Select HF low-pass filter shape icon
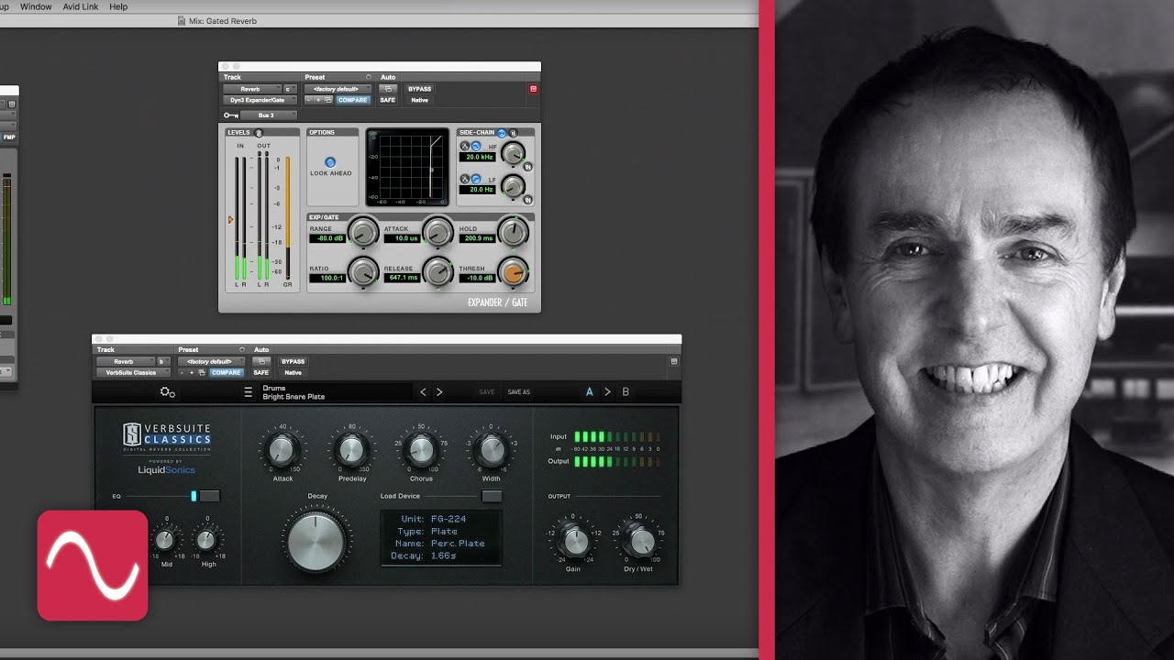The width and height of the screenshot is (1174, 660). [476, 146]
